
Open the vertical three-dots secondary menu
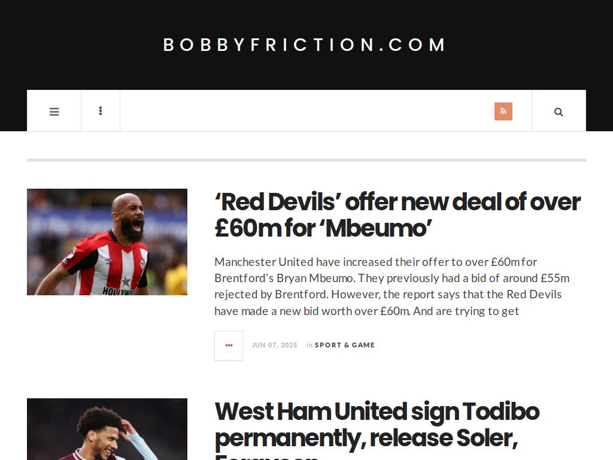(101, 111)
